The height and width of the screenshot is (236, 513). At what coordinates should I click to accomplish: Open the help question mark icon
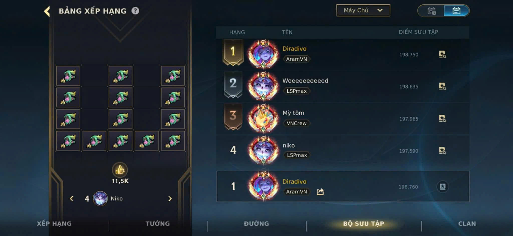coord(135,11)
